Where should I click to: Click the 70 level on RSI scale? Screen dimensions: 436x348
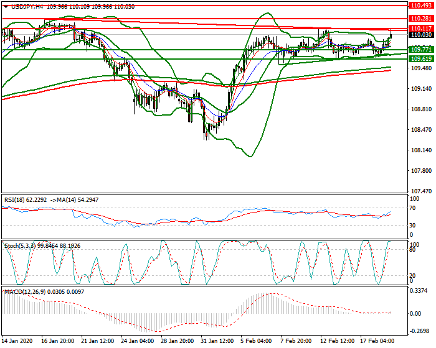[412, 208]
